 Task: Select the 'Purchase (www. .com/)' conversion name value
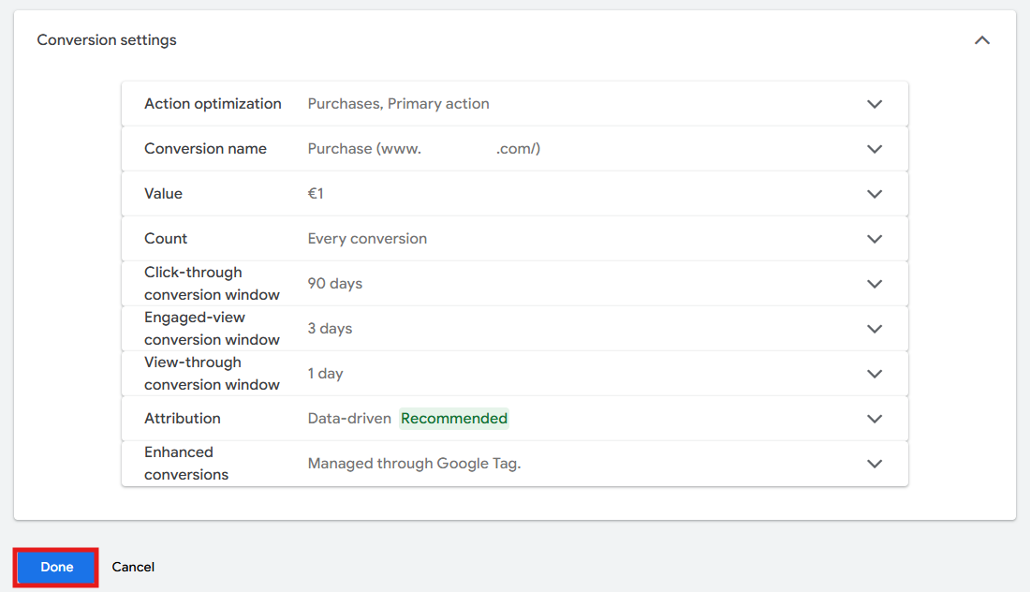(423, 149)
